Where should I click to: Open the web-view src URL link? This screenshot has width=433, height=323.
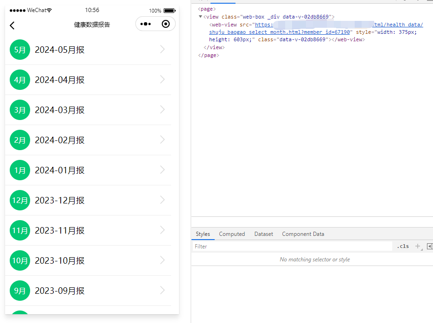[316, 28]
